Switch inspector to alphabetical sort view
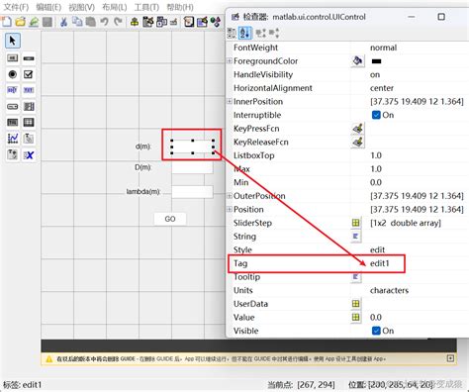The height and width of the screenshot is (392, 469). point(244,33)
